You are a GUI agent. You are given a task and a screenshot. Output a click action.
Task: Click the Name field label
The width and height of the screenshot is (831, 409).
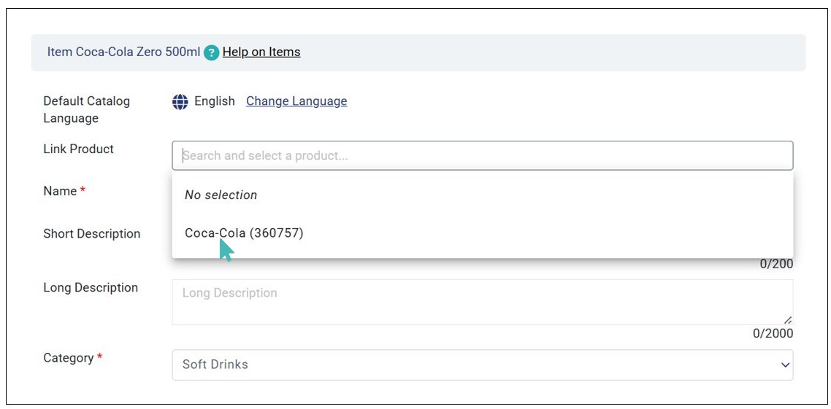64,191
